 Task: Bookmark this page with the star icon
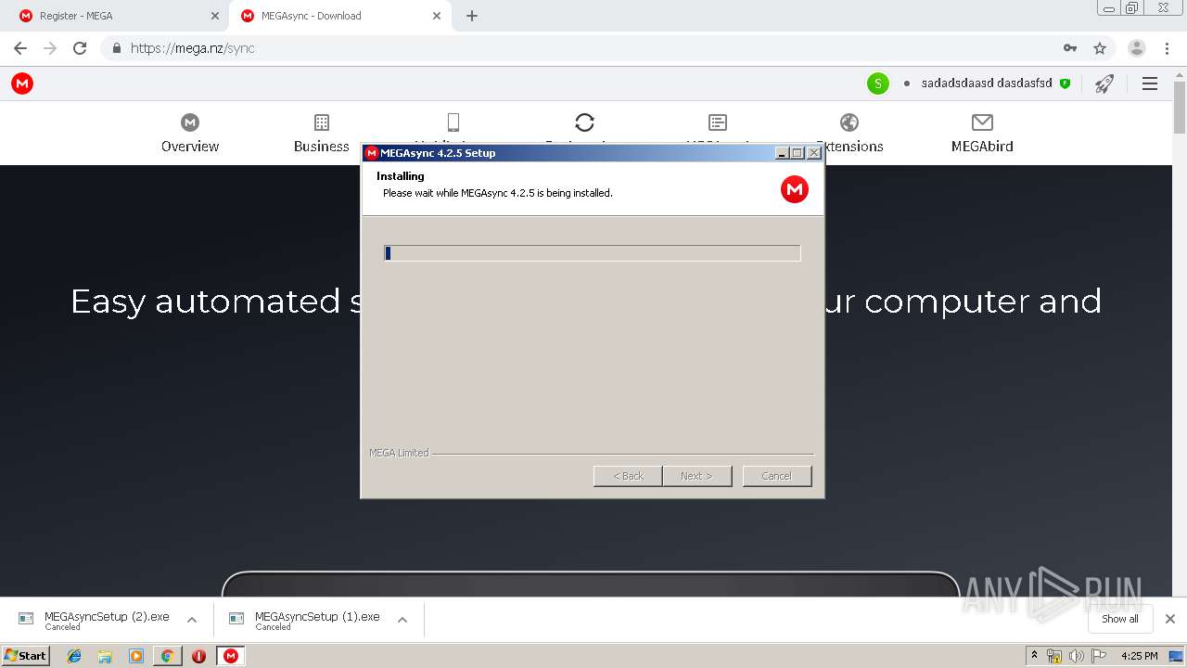pos(1100,48)
